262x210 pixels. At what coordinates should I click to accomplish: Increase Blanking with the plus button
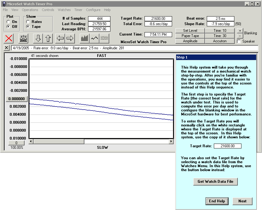pyautogui.click(x=240, y=31)
